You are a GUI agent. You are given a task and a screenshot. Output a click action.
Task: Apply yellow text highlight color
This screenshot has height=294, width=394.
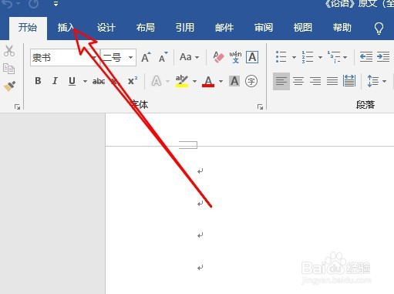[x=182, y=81]
